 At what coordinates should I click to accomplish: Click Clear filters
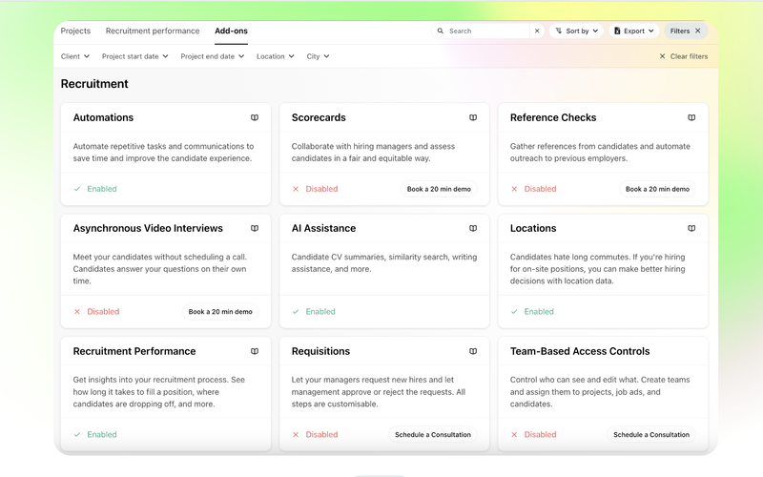pyautogui.click(x=684, y=57)
